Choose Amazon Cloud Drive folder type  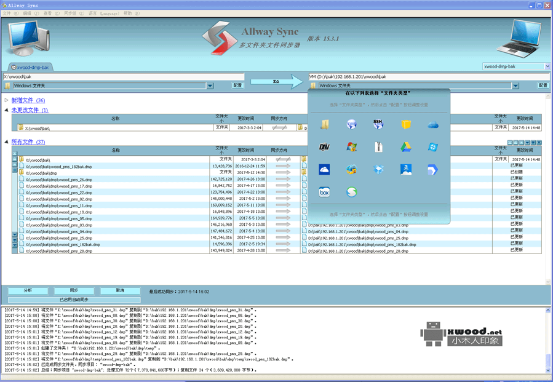coord(405,170)
